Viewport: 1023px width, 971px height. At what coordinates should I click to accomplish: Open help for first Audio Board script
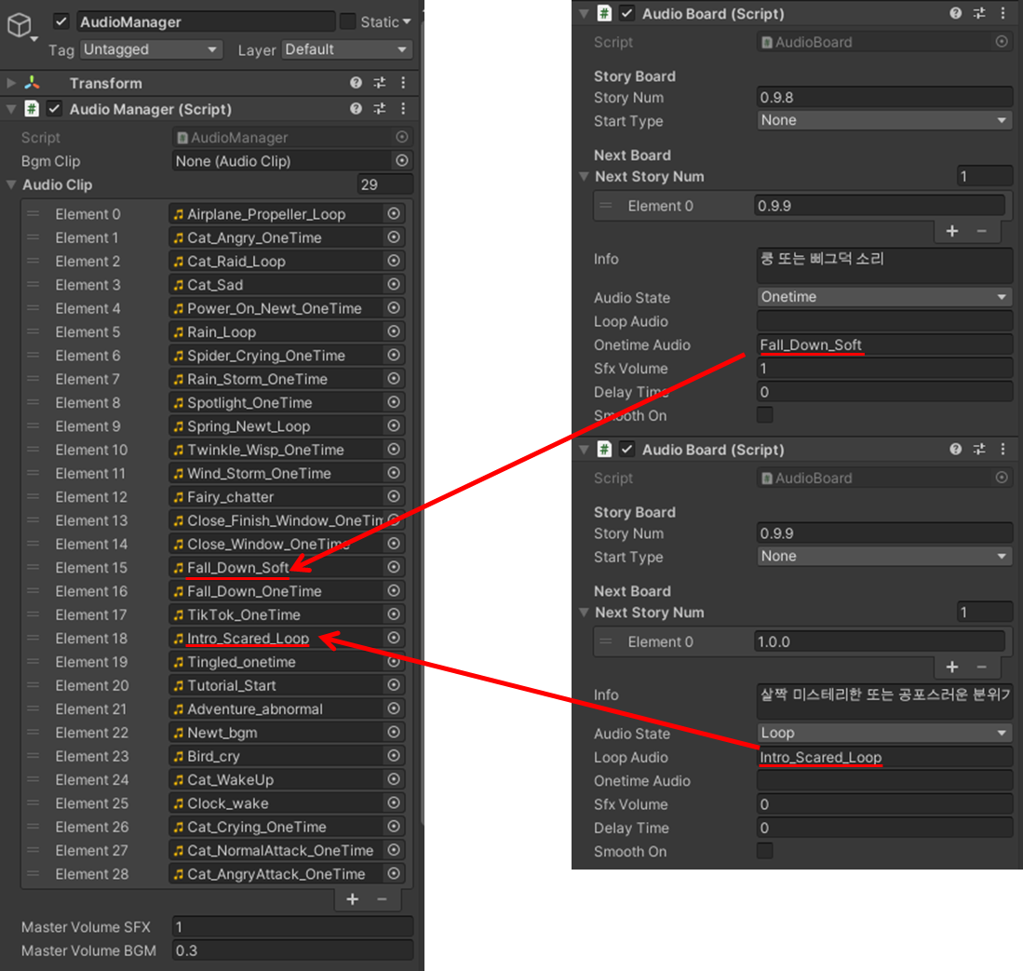pyautogui.click(x=956, y=13)
